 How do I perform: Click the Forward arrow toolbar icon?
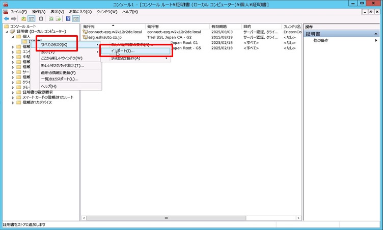click(14, 18)
